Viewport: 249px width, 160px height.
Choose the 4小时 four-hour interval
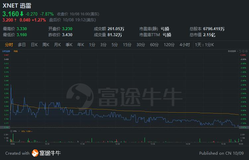point(185,45)
